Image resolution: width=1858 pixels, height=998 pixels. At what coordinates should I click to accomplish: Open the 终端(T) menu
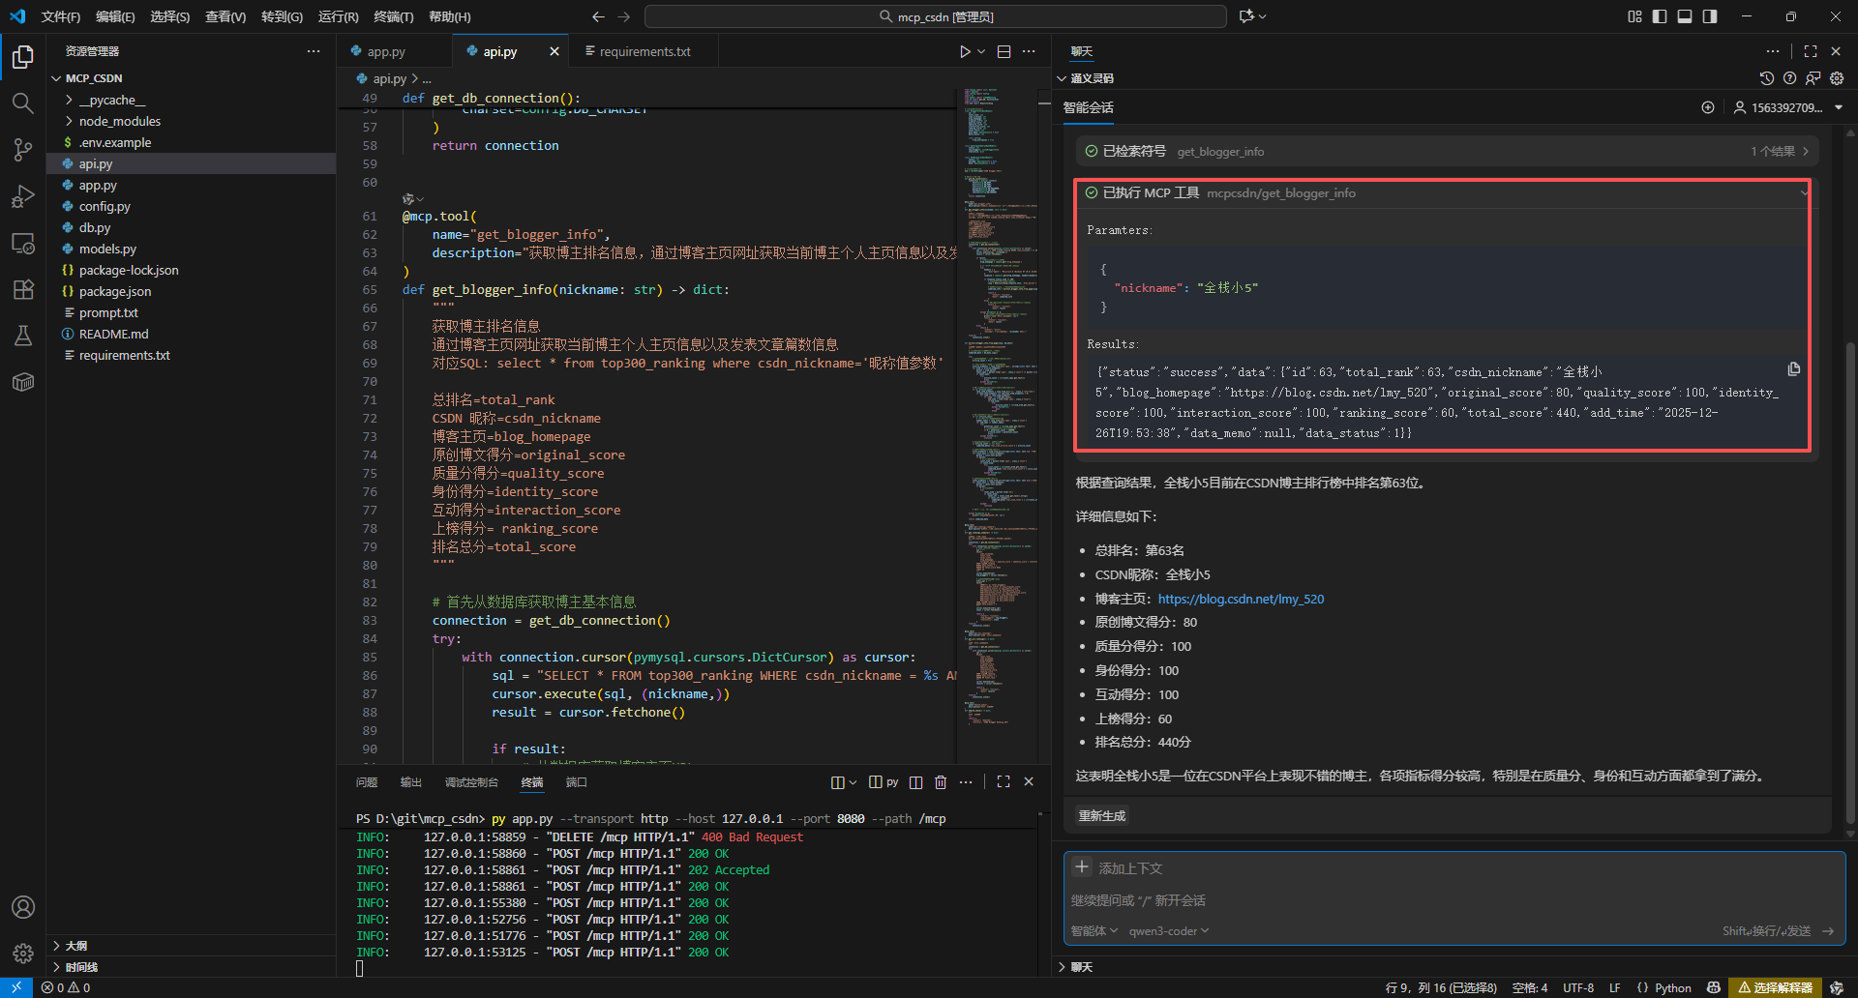pyautogui.click(x=393, y=16)
